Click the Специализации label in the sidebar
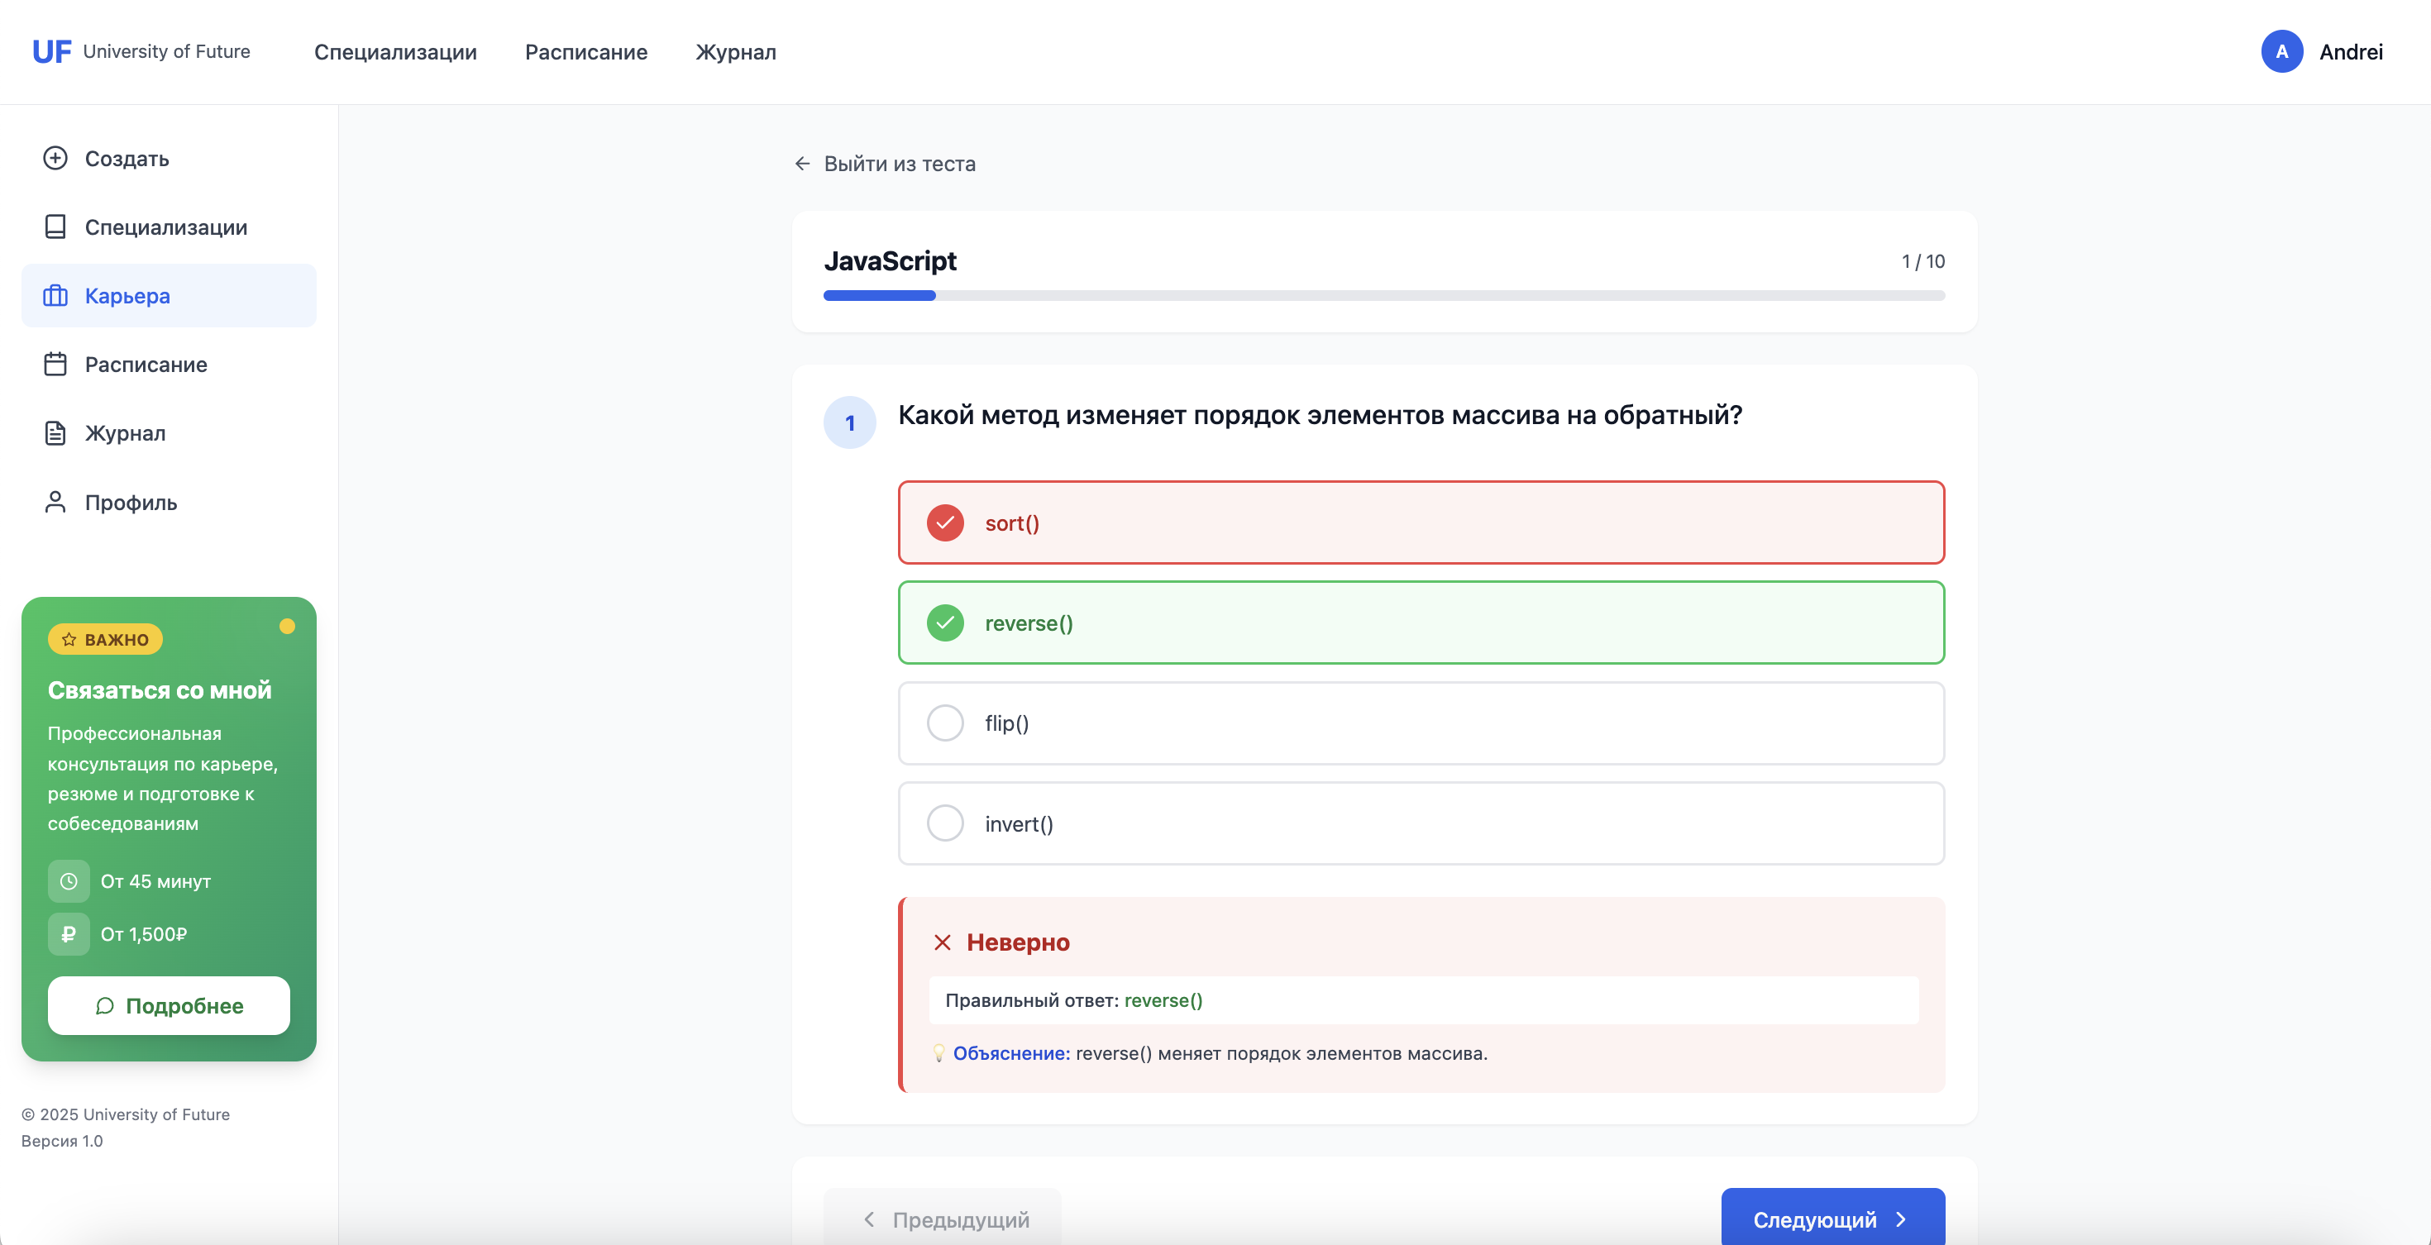Screen dimensions: 2431x1245 click(166, 227)
